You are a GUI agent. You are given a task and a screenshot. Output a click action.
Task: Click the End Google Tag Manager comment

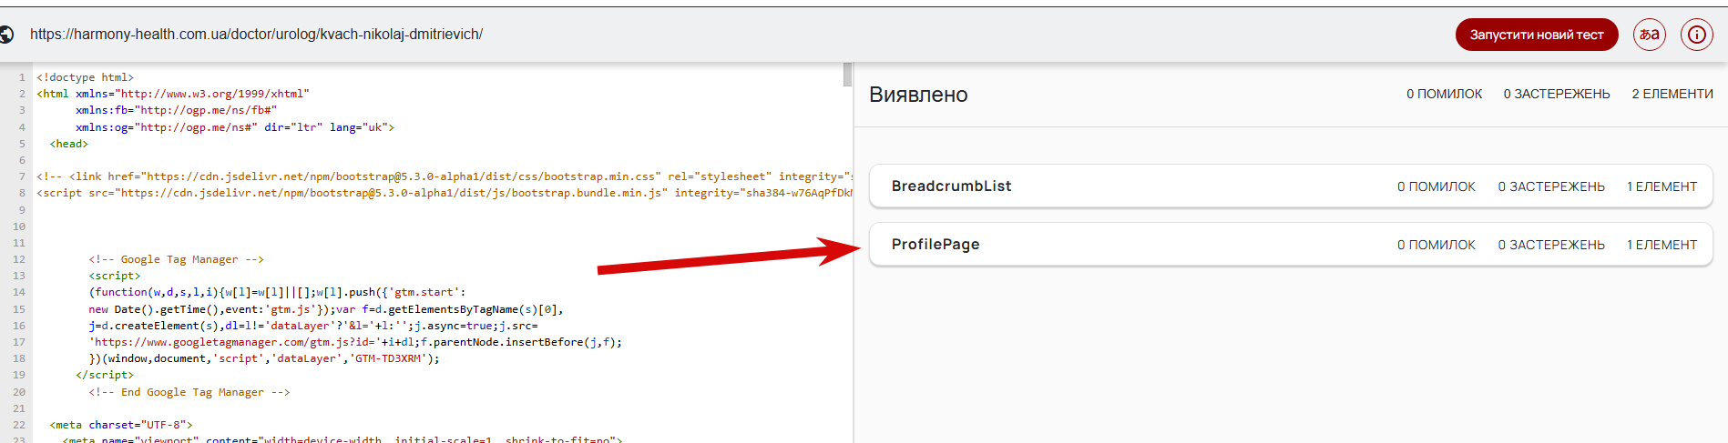coord(189,392)
